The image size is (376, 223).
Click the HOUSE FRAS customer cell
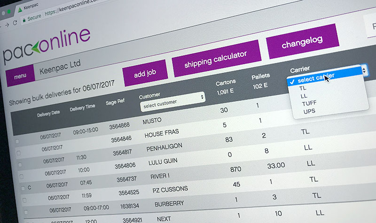pyautogui.click(x=162, y=134)
